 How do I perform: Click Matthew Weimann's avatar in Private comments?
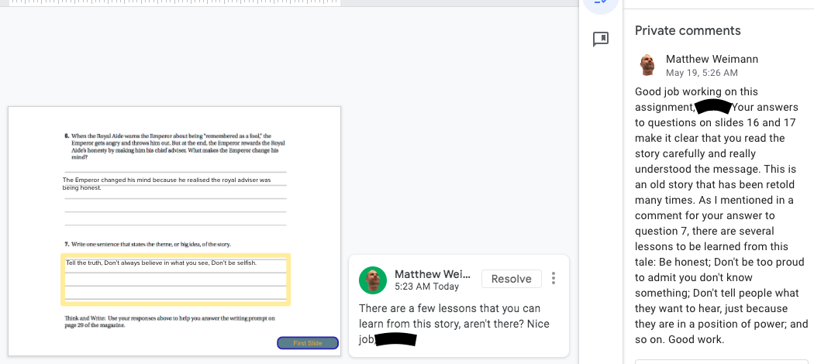click(647, 65)
